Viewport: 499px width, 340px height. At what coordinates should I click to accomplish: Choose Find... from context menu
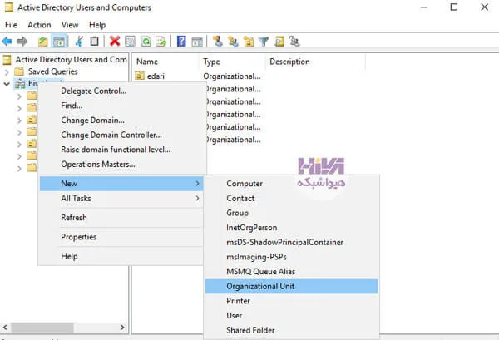[121, 106]
